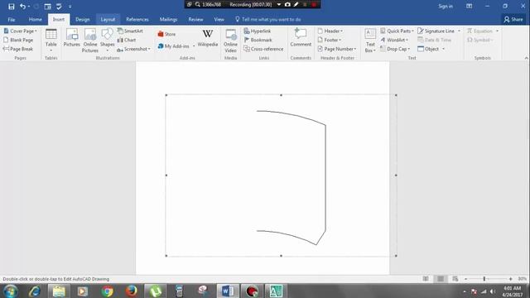Click the recorder camera snapshot icon
530x298 pixels.
[x=287, y=4]
